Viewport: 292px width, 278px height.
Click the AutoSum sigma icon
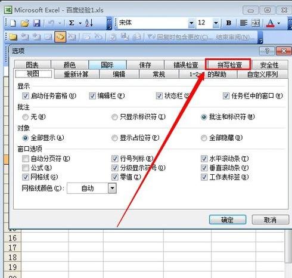[x=72, y=23]
